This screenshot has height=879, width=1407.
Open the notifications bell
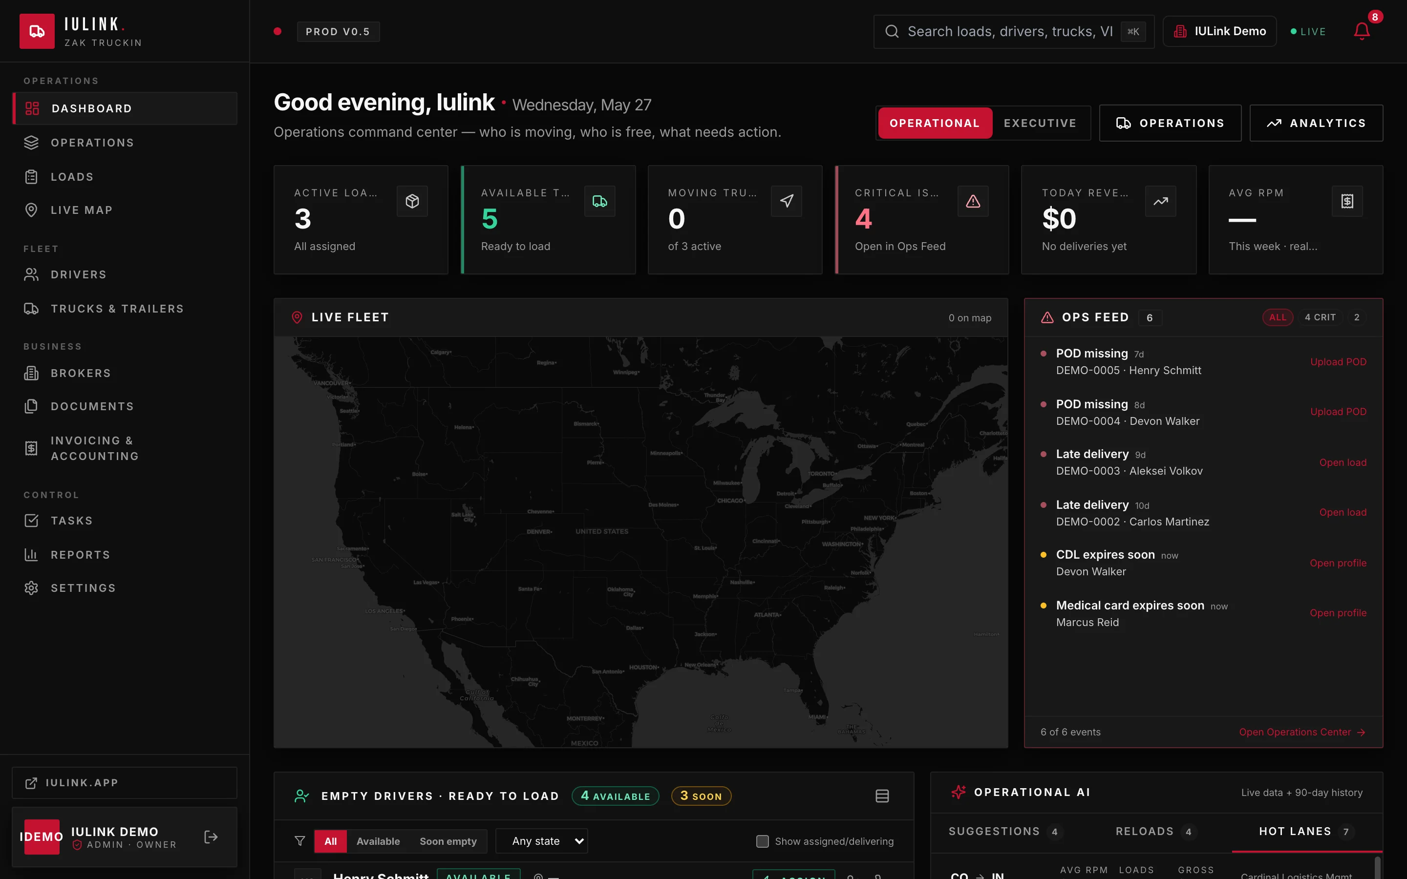tap(1362, 31)
